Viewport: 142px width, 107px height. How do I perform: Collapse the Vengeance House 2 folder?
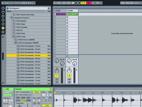[9, 18]
